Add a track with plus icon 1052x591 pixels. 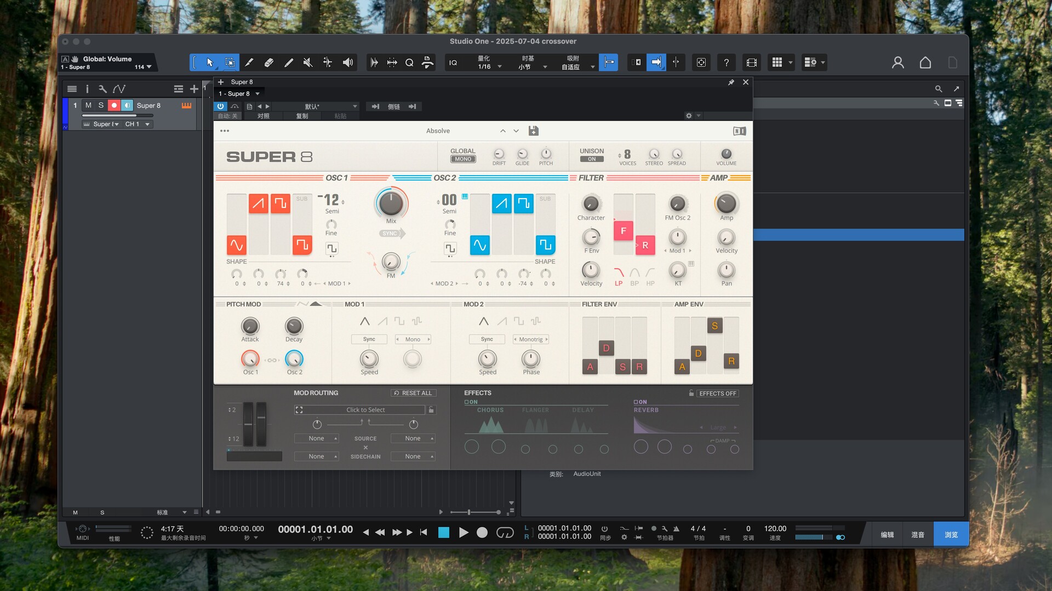point(194,89)
